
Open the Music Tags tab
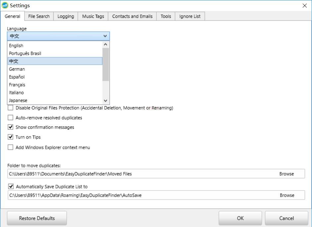pyautogui.click(x=93, y=16)
